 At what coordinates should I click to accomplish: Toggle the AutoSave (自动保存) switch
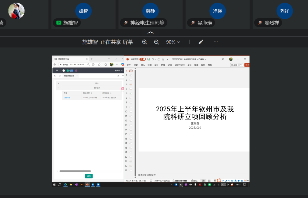click(x=143, y=59)
